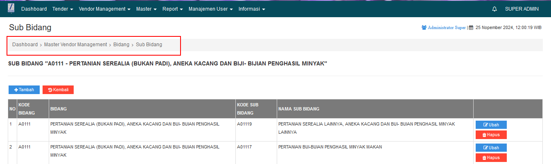Click the column header labeled just BIDANG

click(x=142, y=109)
